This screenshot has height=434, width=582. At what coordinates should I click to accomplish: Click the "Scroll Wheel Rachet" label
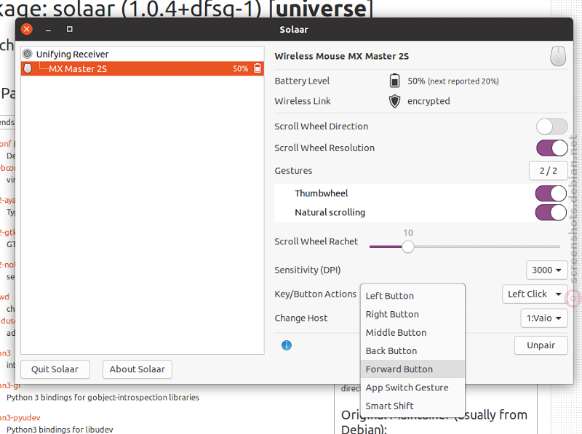[x=316, y=241]
